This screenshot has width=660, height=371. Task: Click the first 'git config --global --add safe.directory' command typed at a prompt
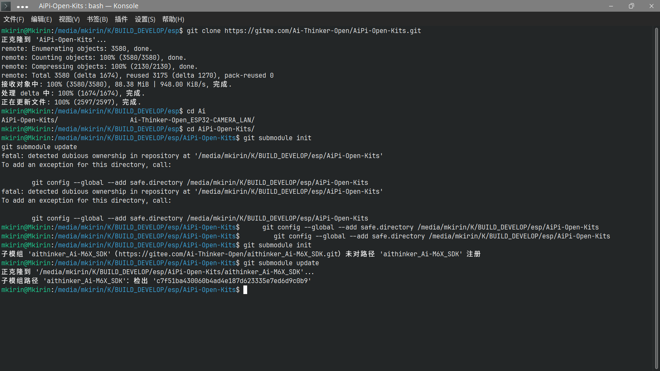[x=430, y=227]
